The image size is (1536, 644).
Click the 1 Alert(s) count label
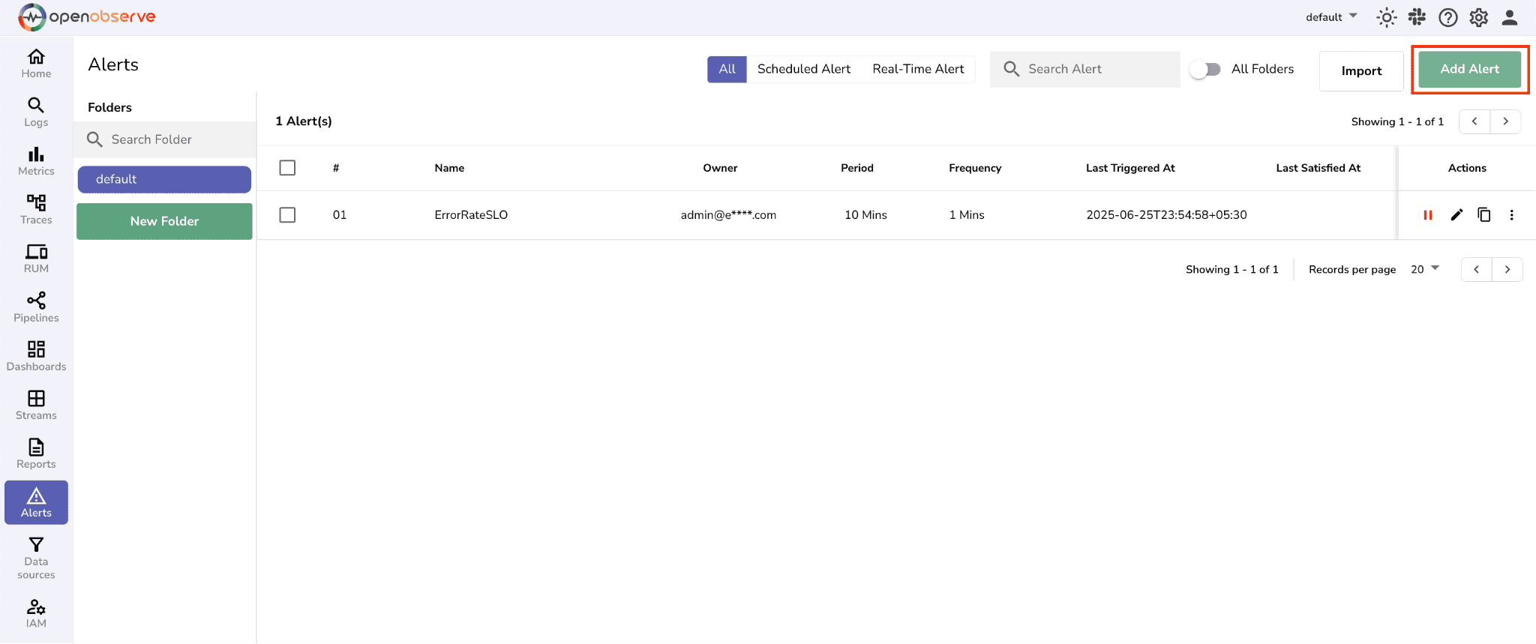(x=304, y=121)
